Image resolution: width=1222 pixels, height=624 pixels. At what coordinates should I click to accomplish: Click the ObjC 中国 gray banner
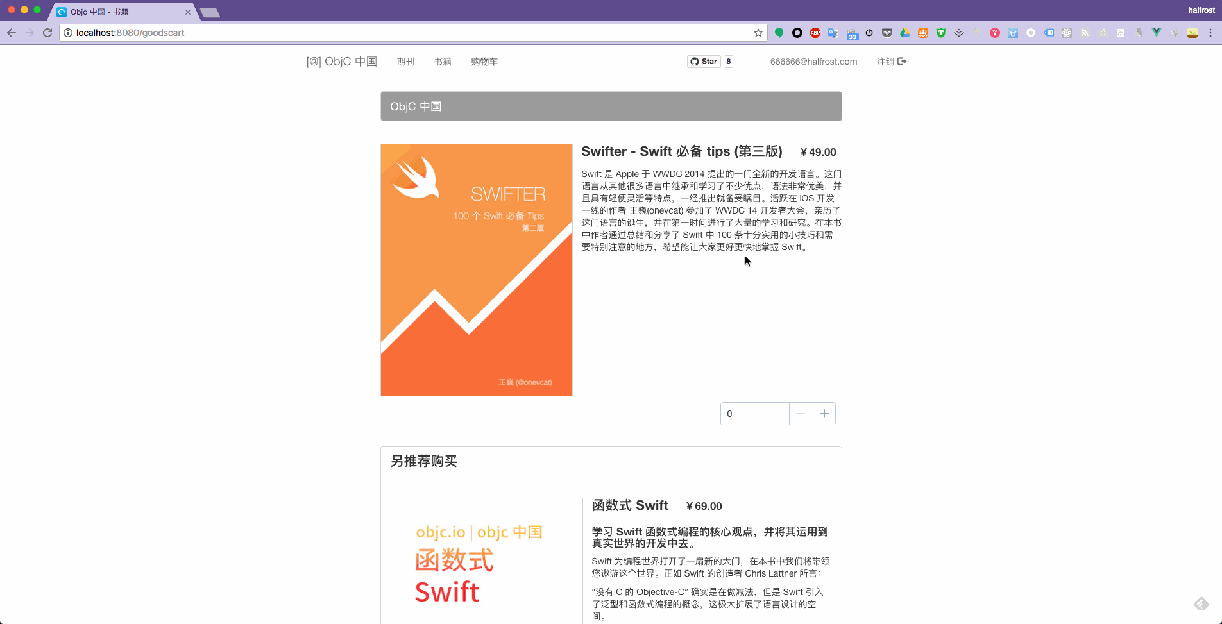pos(611,106)
